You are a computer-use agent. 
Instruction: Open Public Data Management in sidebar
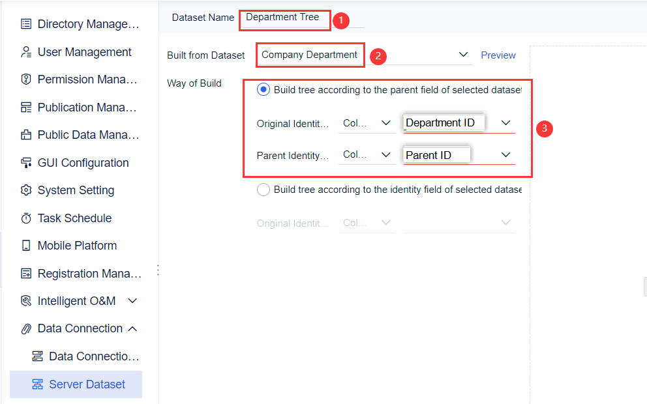coord(88,135)
